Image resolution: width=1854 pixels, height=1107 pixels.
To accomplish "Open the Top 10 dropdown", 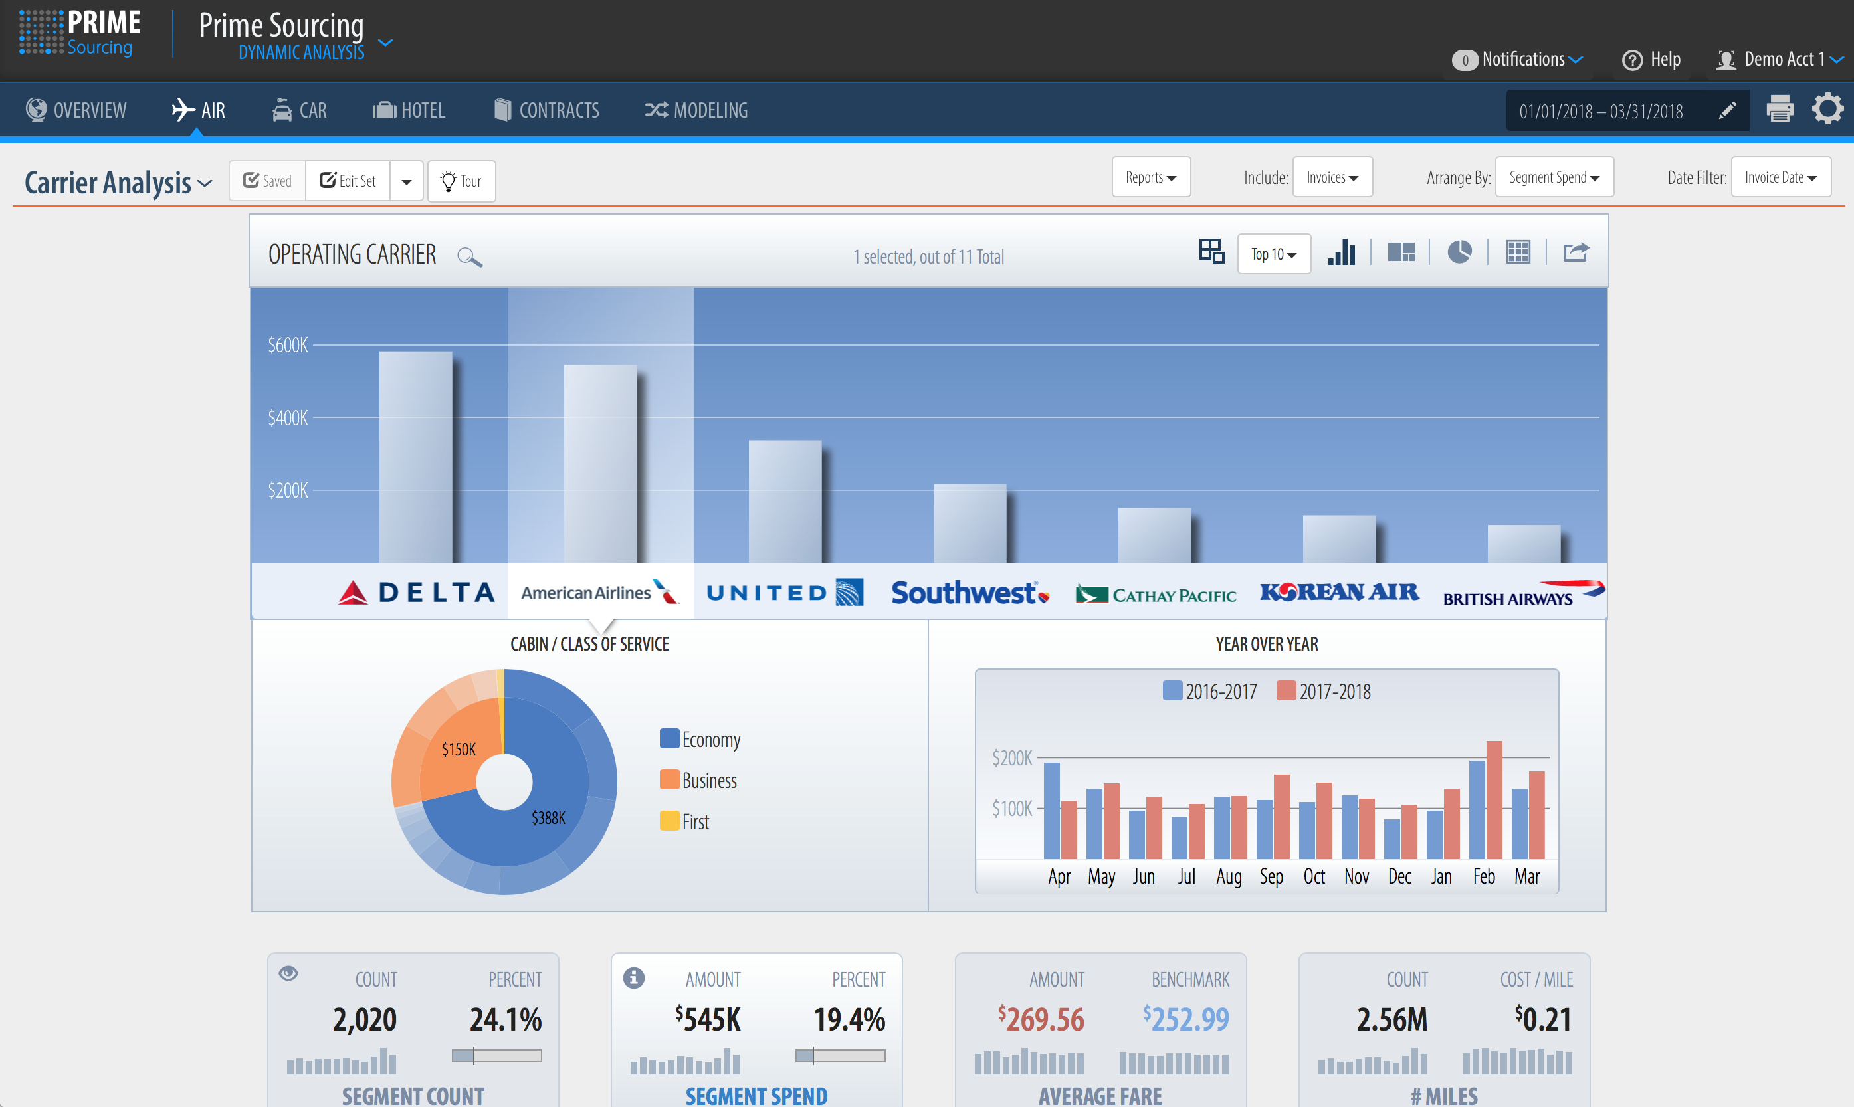I will click(x=1274, y=254).
